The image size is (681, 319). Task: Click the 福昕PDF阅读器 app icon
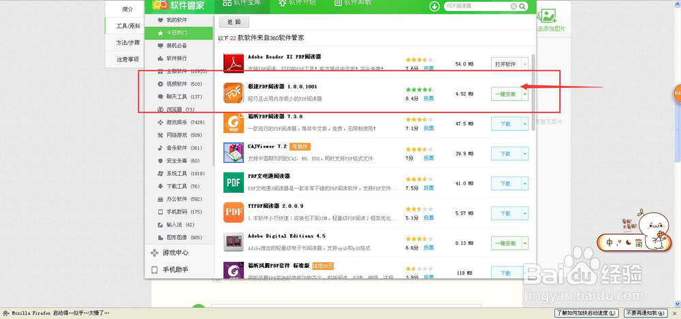point(233,123)
